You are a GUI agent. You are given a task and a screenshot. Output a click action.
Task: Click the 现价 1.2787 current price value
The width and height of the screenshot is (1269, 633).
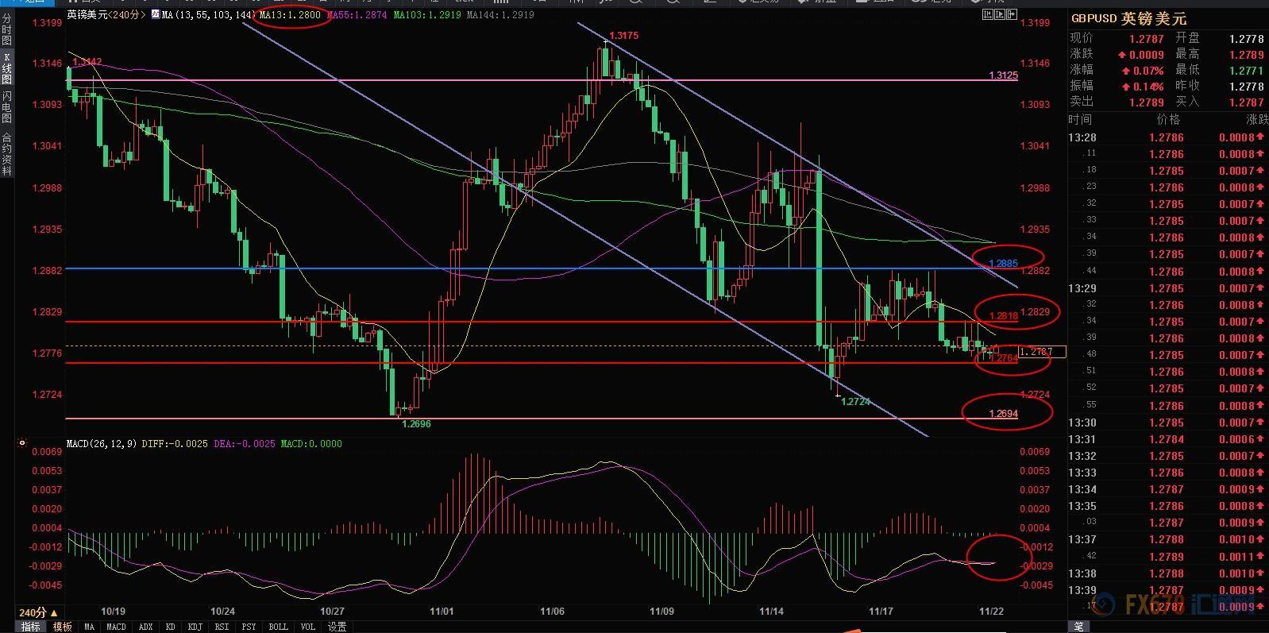point(1146,38)
